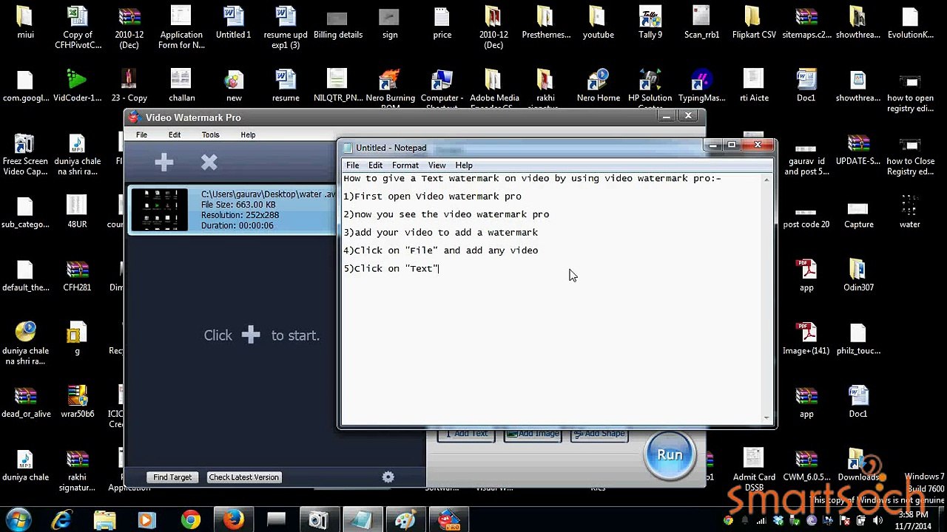
Task: Click the 'File Size: 663.00 KB' text
Action: tap(238, 205)
